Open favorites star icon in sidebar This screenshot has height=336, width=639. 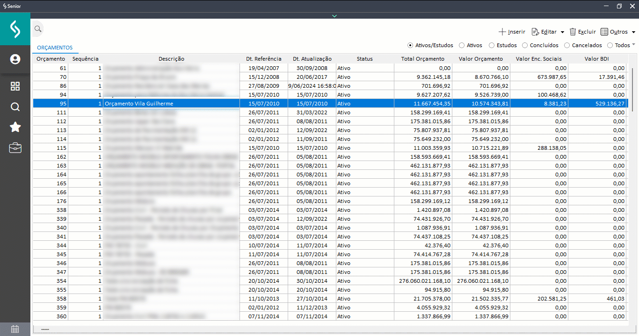click(15, 127)
